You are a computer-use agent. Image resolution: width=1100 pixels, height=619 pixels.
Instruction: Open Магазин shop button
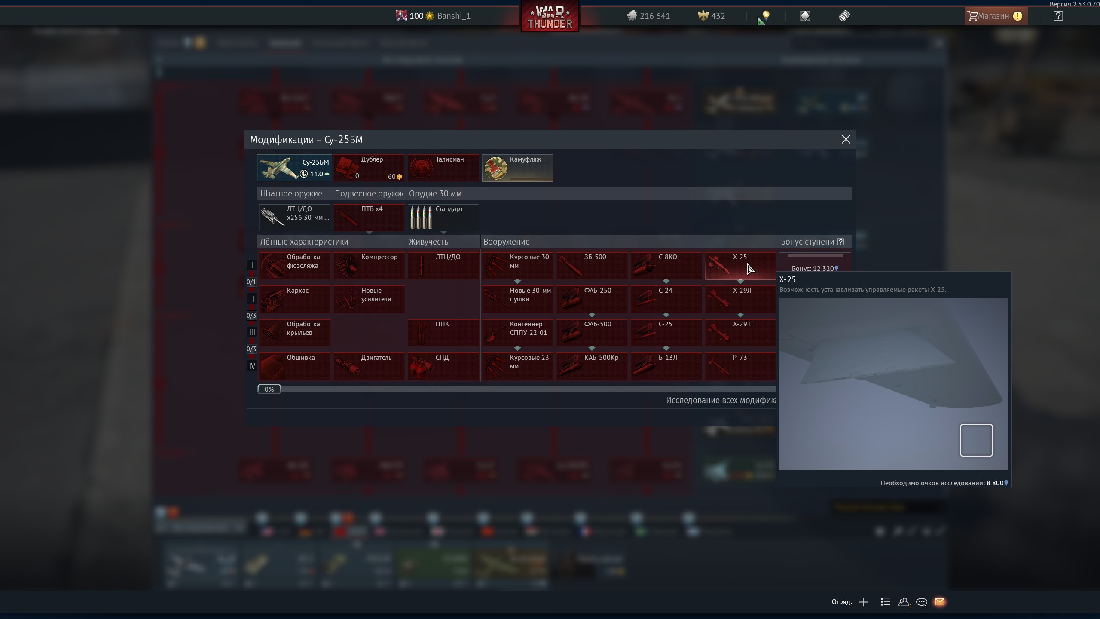994,16
